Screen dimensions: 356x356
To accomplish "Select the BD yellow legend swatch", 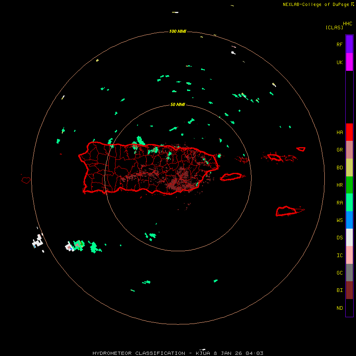I will pyautogui.click(x=349, y=168).
